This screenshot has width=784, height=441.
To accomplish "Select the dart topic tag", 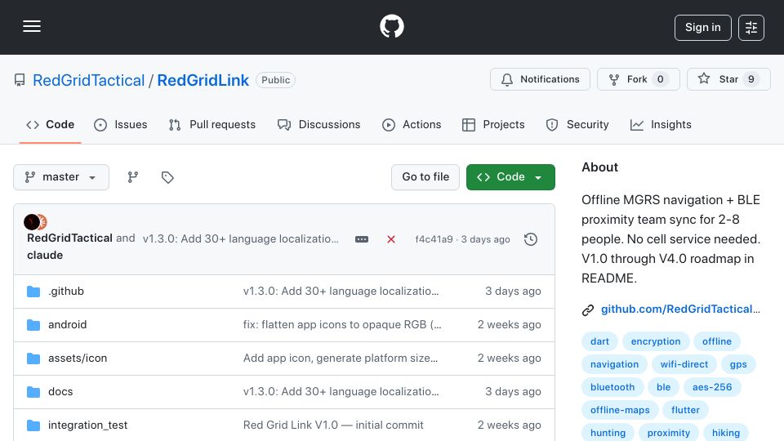I will pos(599,341).
